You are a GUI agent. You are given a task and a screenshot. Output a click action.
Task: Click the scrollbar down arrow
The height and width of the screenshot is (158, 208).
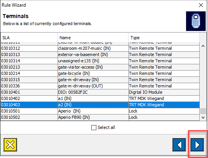coord(203,117)
